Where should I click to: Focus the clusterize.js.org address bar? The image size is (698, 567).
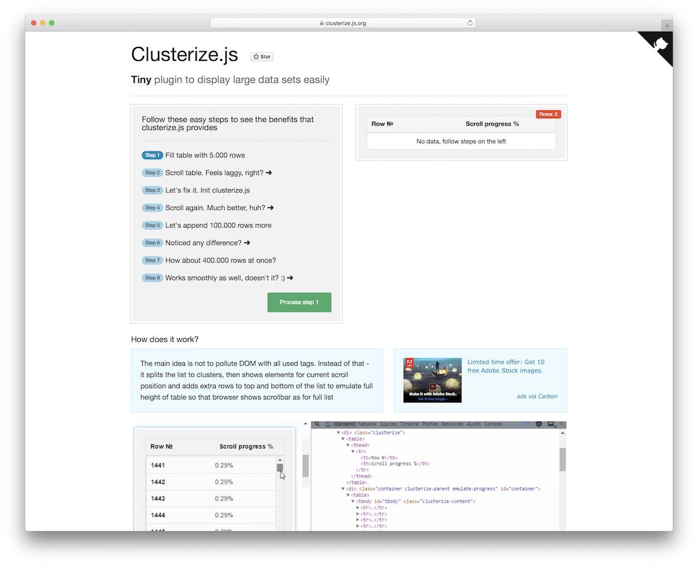343,23
